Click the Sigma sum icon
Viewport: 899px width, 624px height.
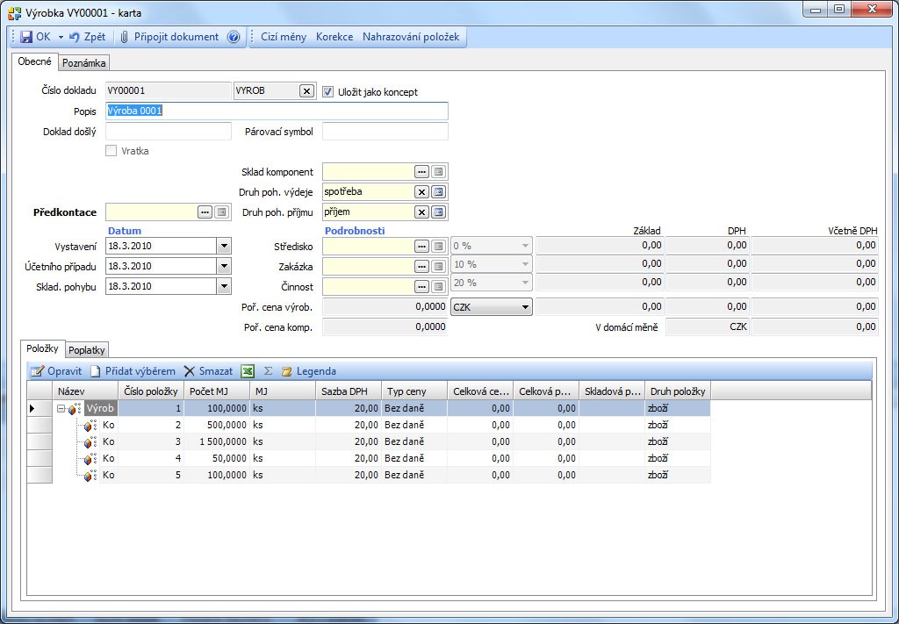click(268, 371)
